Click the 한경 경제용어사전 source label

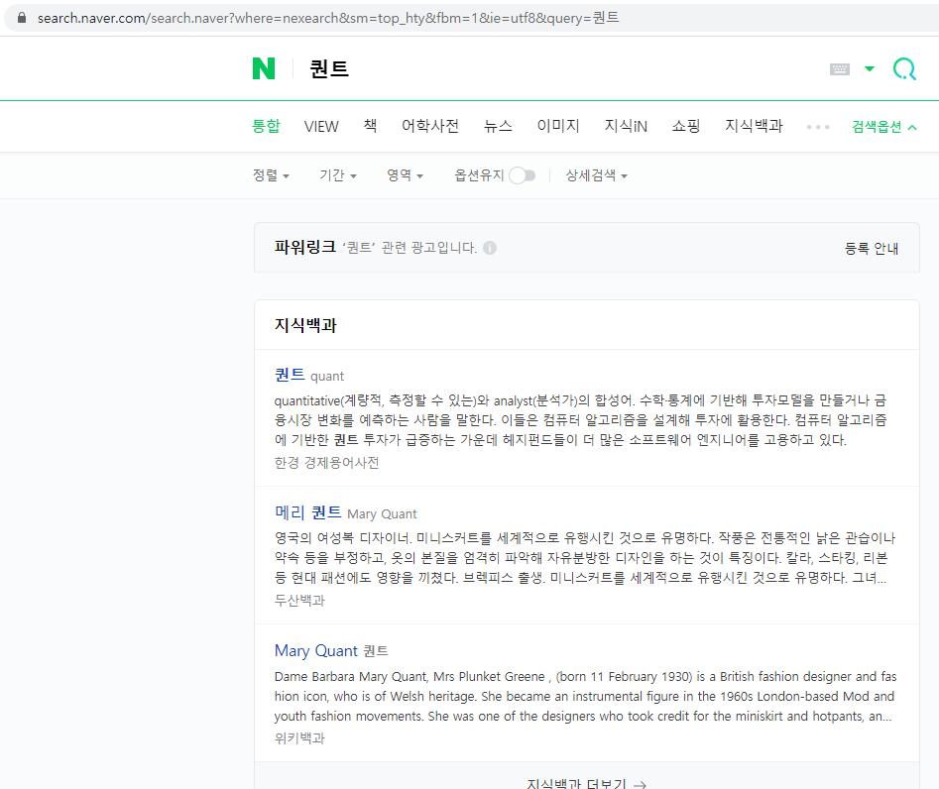[x=326, y=463]
